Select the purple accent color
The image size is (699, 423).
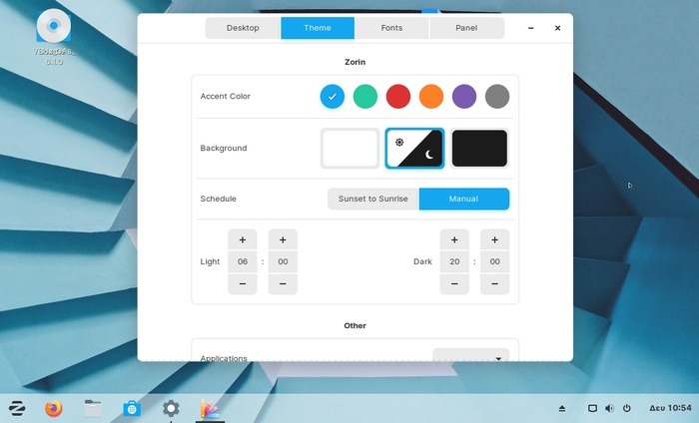[x=464, y=96]
